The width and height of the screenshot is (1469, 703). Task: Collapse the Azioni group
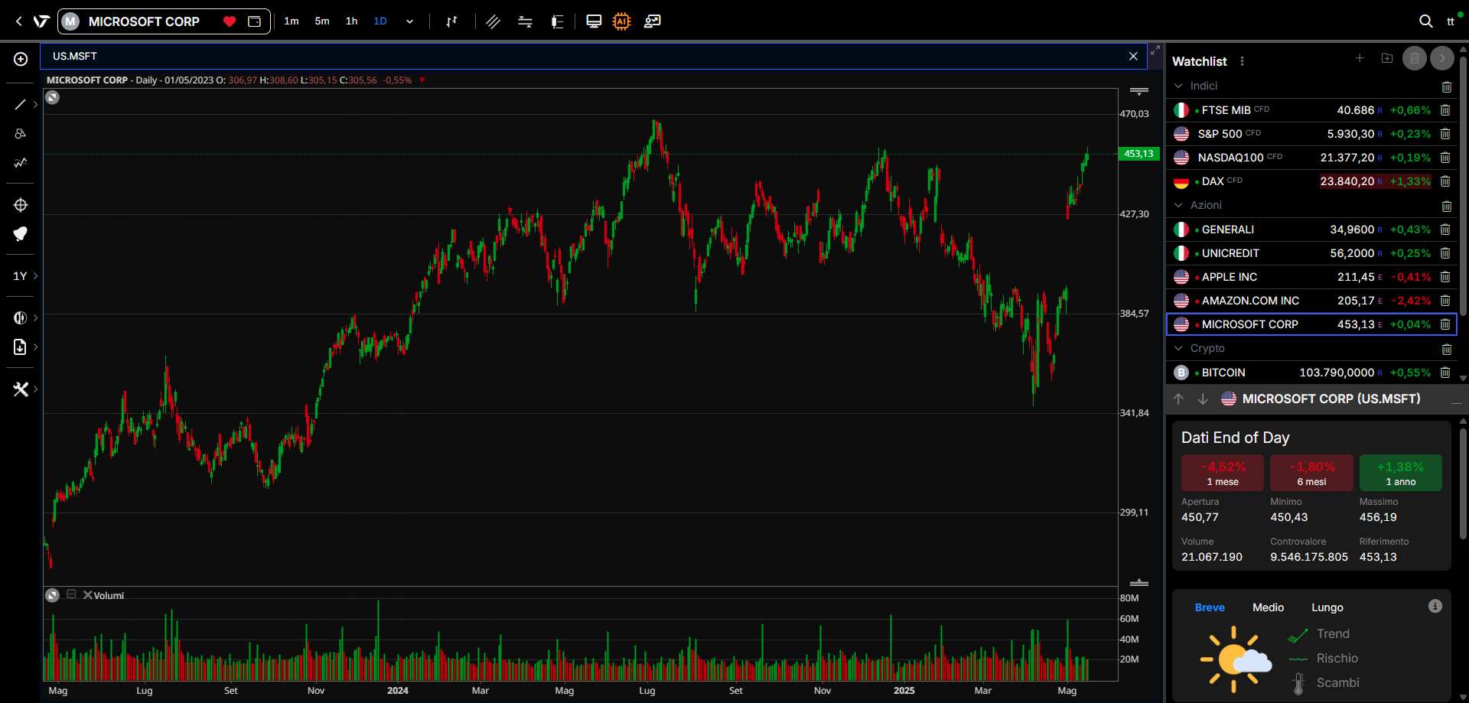click(x=1178, y=206)
